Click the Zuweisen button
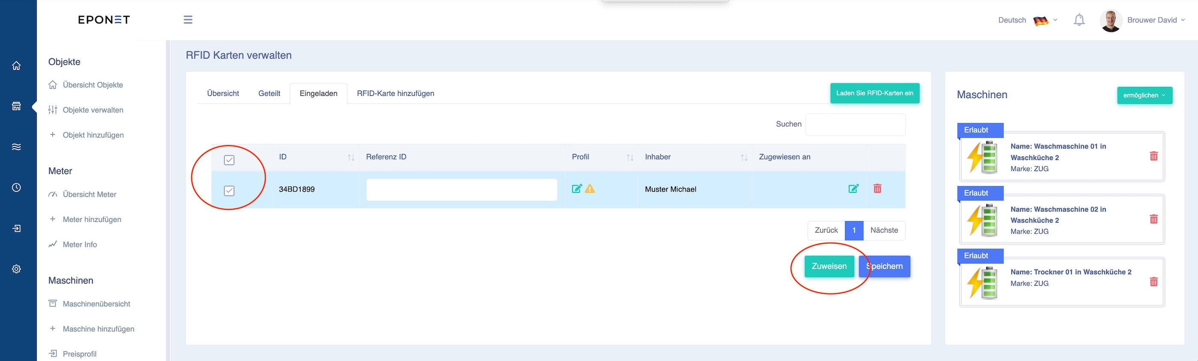This screenshot has width=1198, height=361. 829,266
